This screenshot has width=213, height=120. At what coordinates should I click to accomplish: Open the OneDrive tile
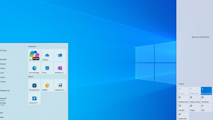point(47,55)
